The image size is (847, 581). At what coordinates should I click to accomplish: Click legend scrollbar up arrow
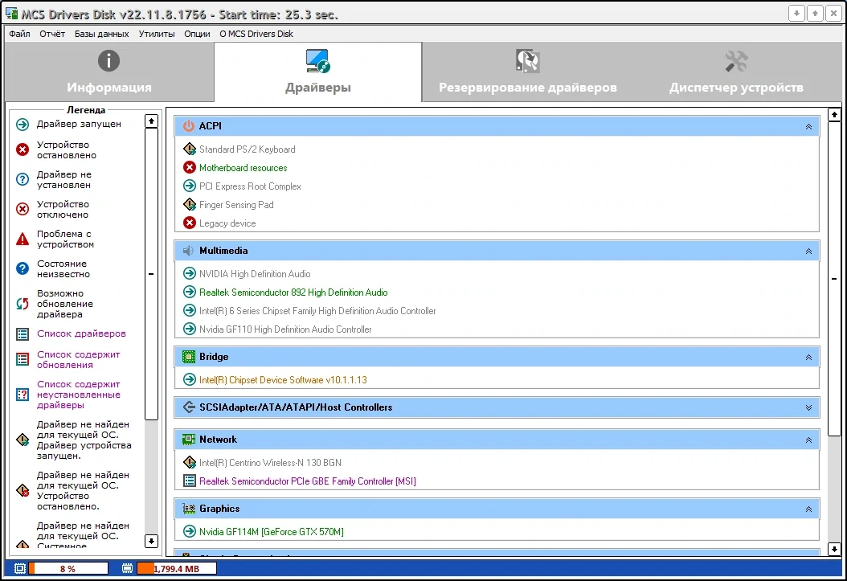click(151, 121)
